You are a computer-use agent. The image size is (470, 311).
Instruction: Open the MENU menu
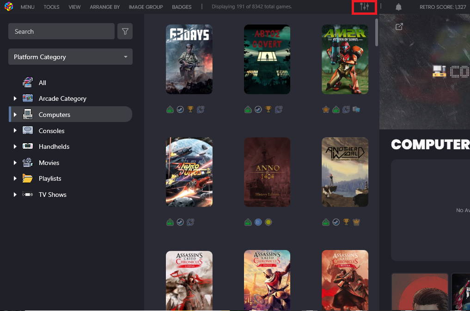[28, 7]
